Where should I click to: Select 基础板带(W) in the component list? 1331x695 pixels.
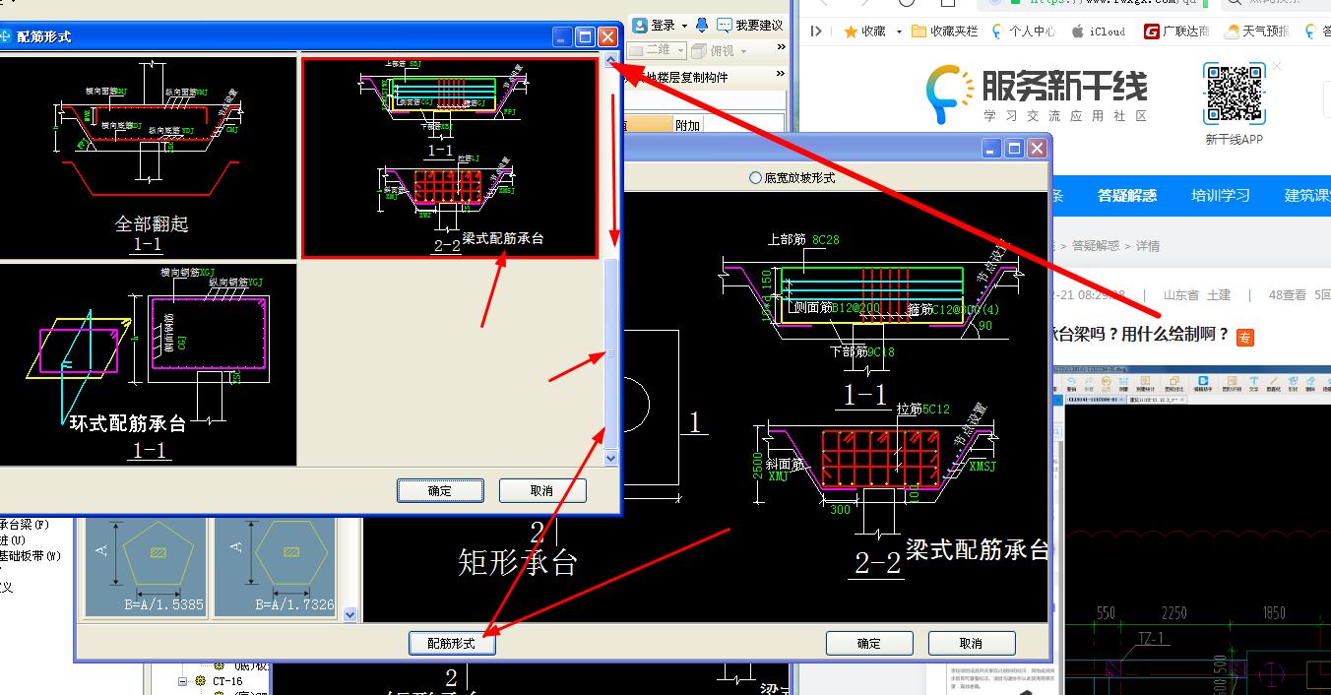click(31, 556)
